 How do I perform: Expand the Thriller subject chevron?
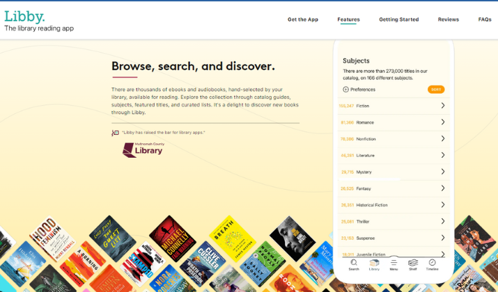point(443,221)
